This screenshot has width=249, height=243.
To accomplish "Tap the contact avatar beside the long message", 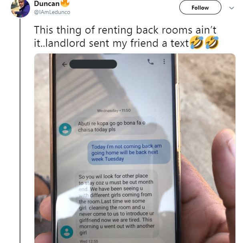I will 67,232.
